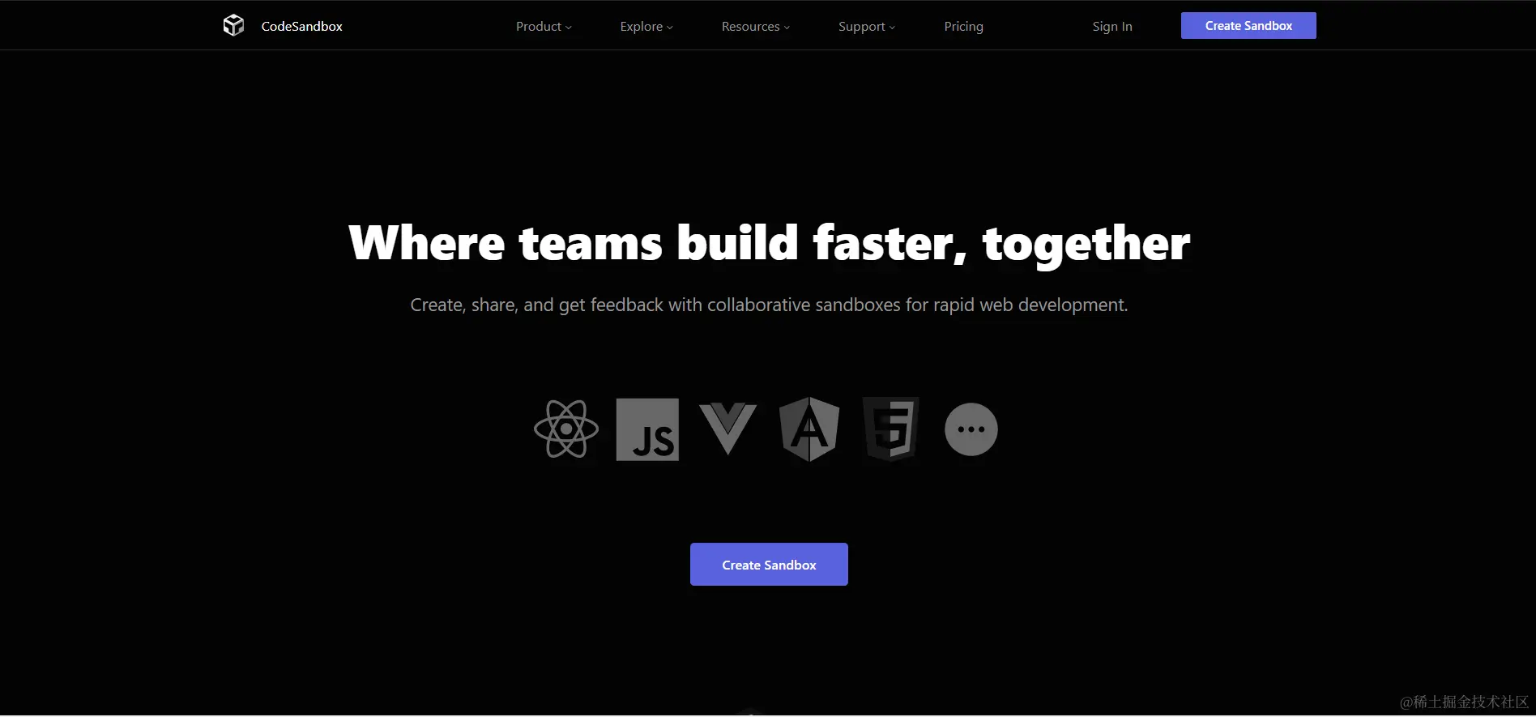Choose the HTML5 template icon
1536x717 pixels.
click(890, 429)
